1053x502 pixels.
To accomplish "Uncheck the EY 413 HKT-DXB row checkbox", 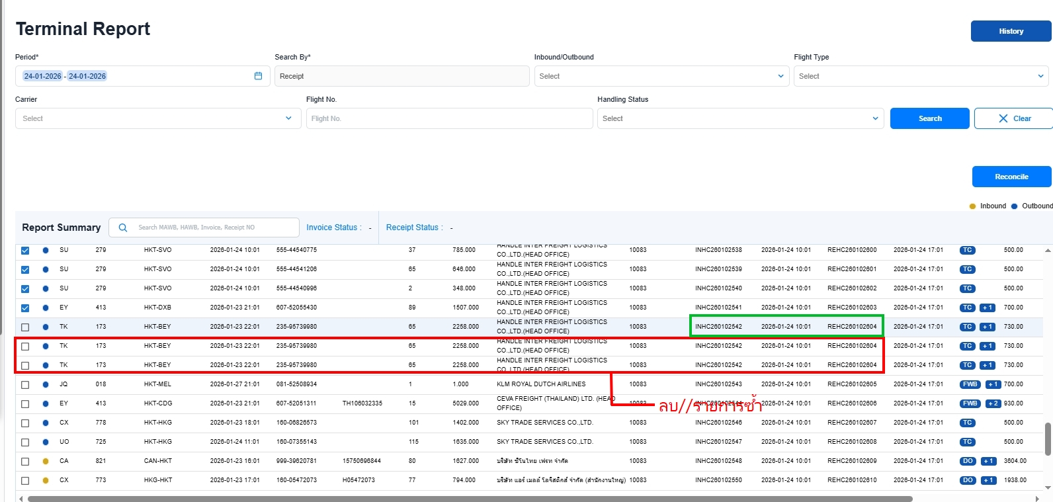I will [25, 308].
